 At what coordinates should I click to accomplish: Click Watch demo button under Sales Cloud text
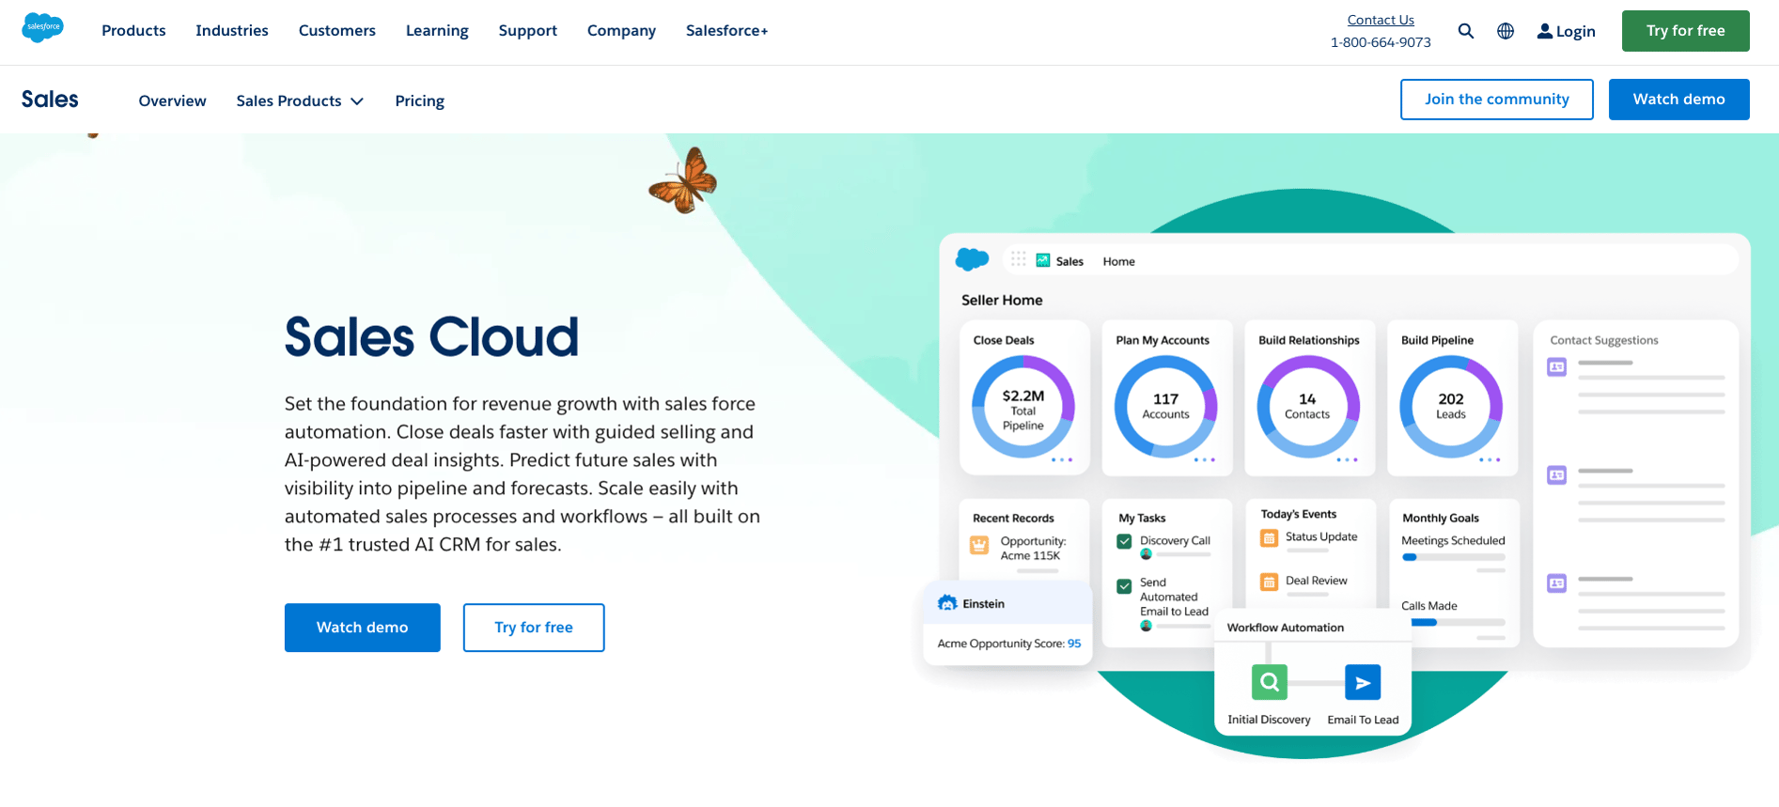pyautogui.click(x=363, y=628)
